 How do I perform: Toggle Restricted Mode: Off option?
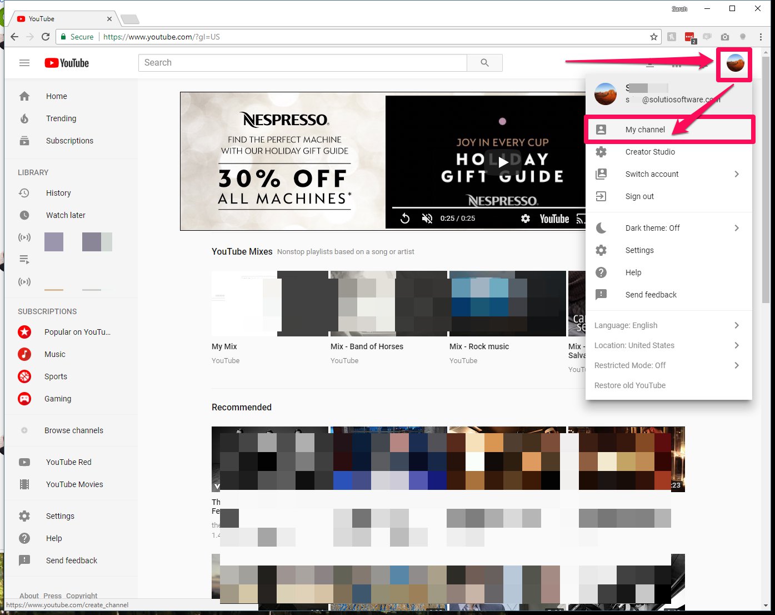pos(669,365)
